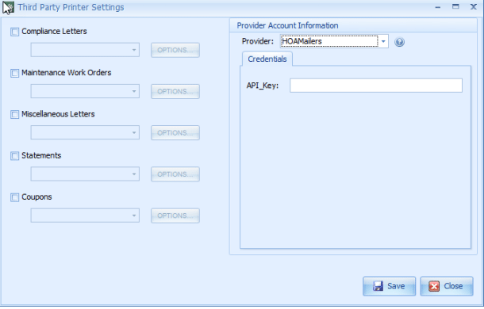484x309 pixels.
Task: Open OPTIONS for Statements
Action: [x=175, y=174]
